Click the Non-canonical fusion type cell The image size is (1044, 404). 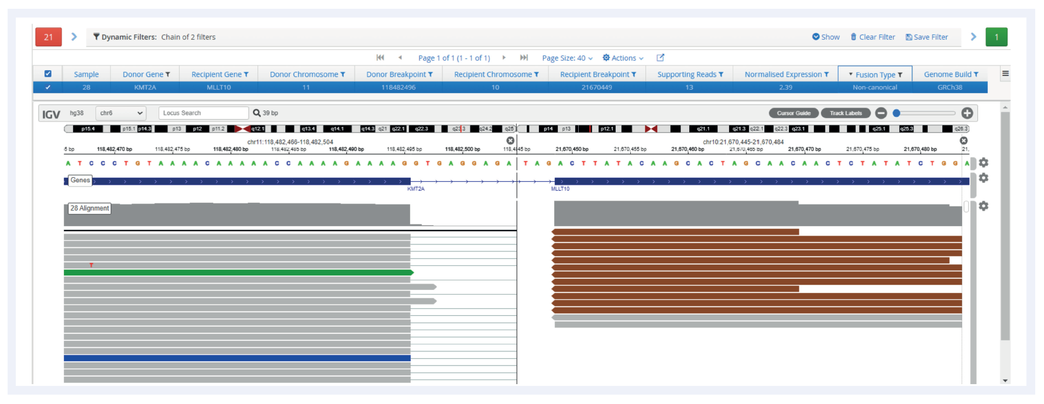coord(875,87)
